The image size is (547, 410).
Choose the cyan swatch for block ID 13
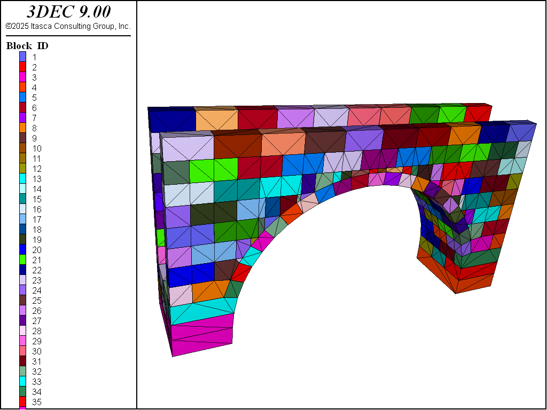[x=22, y=178]
